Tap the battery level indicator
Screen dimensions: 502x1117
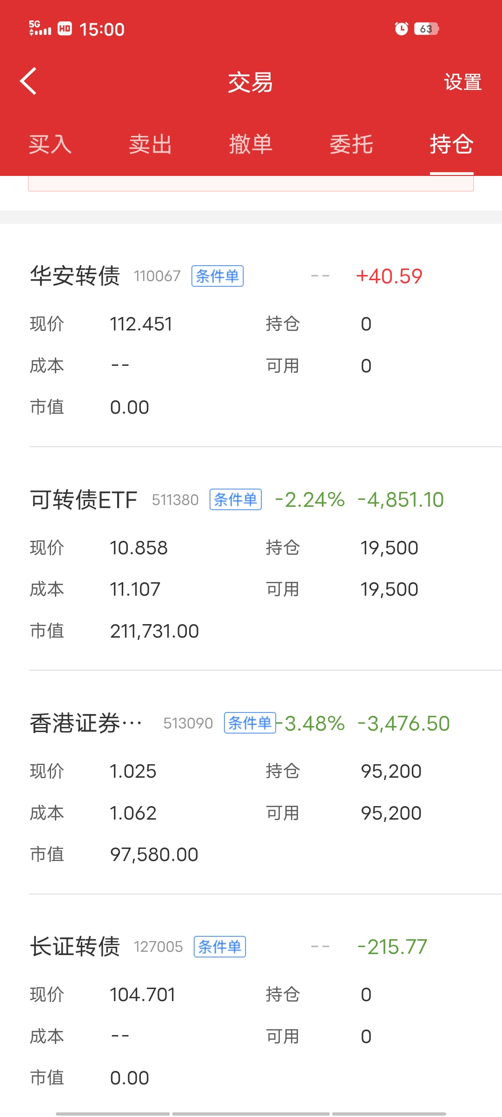(x=426, y=29)
